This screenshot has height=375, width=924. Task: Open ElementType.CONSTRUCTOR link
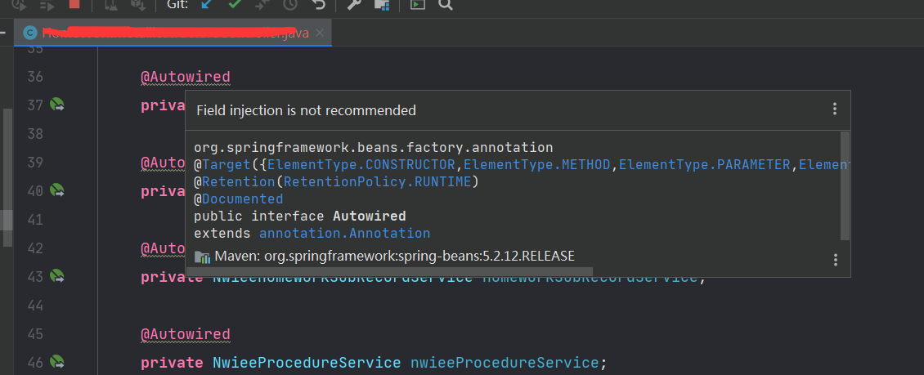click(361, 165)
